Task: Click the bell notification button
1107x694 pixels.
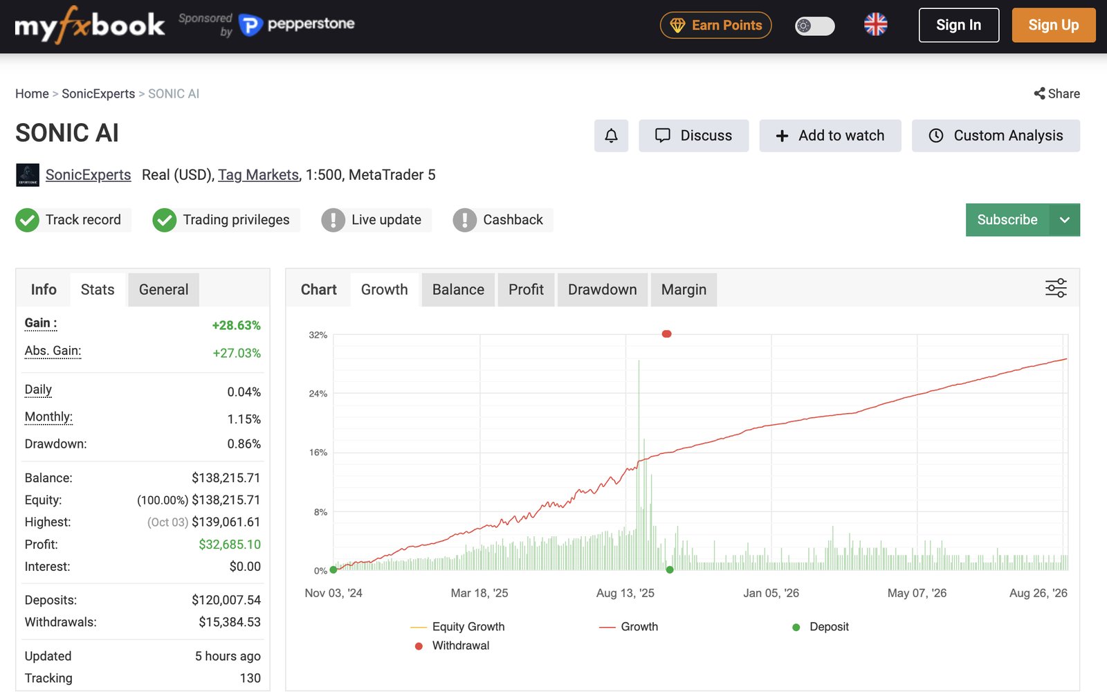Action: pos(611,136)
